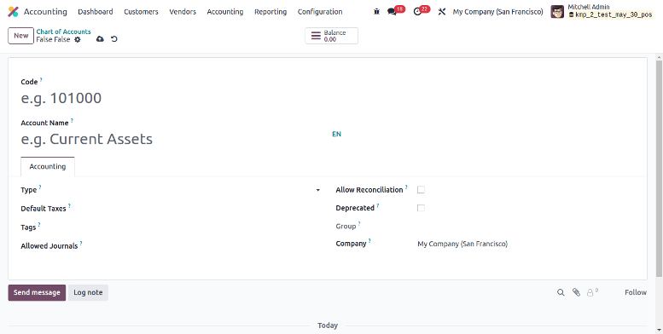
Task: Open the company switcher My Company (San Francisco)
Action: 497,12
